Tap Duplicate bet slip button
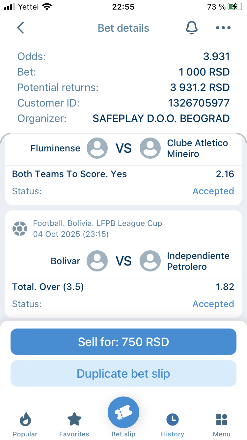Viewport: 247px width, 440px height. [x=123, y=373]
